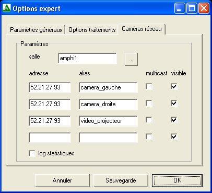Click the Annuler button
212x193 pixels.
[x=62, y=180]
